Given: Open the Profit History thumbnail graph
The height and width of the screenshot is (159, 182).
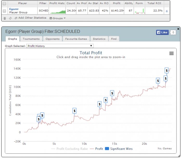Looking at the screenshot, I should [x=57, y=11].
